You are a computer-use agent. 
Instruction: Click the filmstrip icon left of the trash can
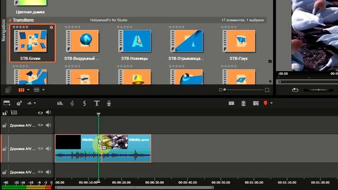[231, 103]
